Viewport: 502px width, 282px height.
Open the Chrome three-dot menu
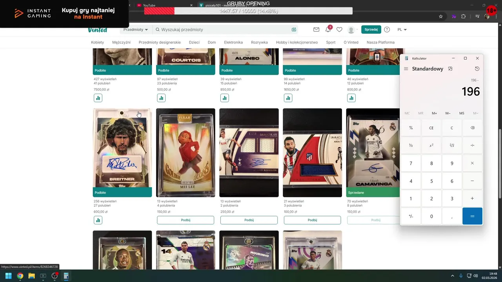click(x=497, y=16)
